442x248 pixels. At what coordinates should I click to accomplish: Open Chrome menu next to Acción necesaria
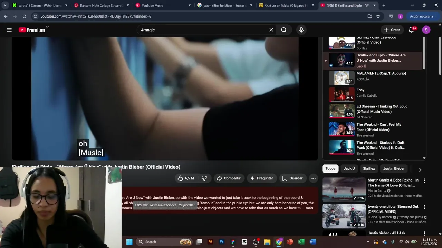coord(436,16)
